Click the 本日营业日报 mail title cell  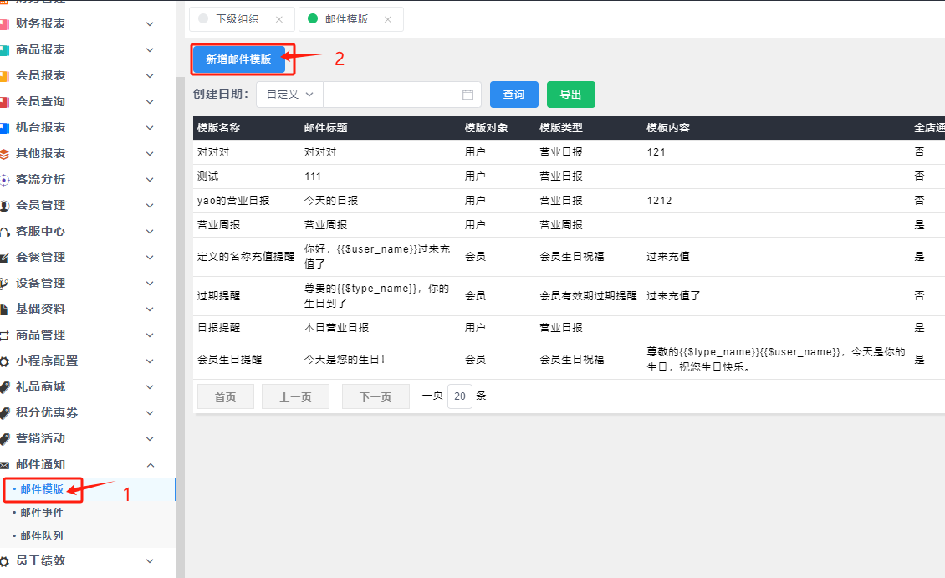click(336, 328)
